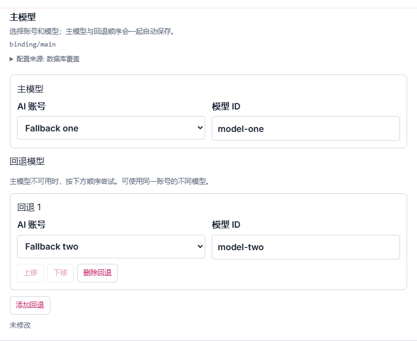The width and height of the screenshot is (417, 341).
Task: Click the 删除回退 button
Action: point(97,273)
